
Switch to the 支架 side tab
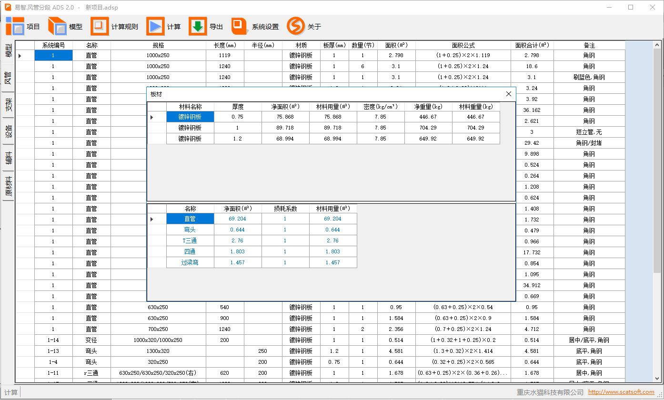pyautogui.click(x=8, y=104)
